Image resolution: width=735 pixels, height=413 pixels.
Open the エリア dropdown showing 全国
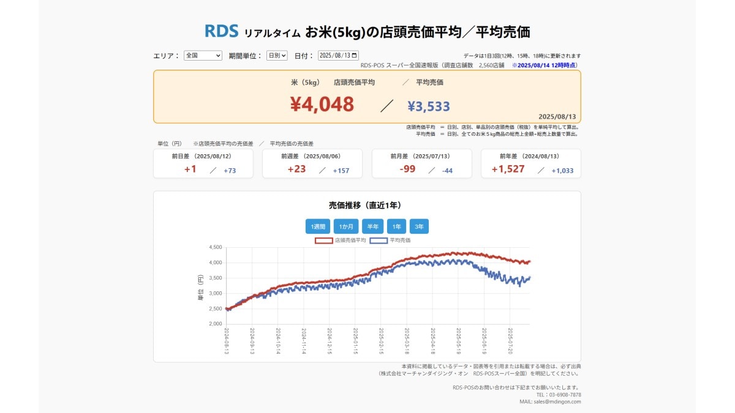point(203,55)
